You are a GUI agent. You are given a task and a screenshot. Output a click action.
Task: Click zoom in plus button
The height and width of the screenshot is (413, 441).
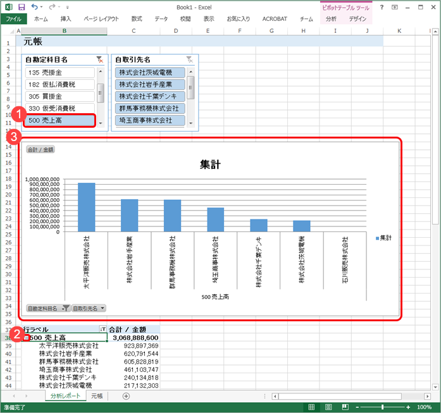click(408, 407)
